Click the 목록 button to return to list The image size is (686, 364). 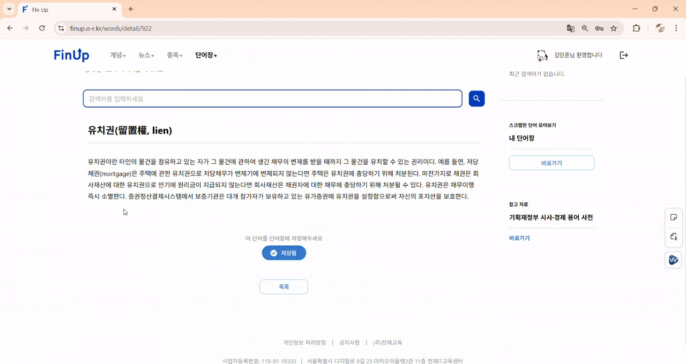(x=284, y=286)
